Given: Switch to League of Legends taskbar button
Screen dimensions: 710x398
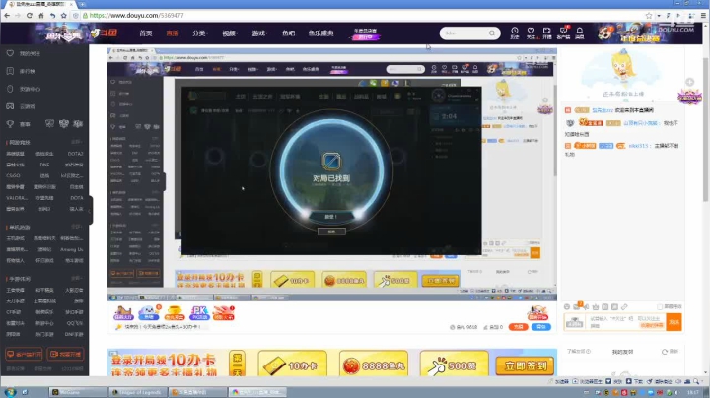Looking at the screenshot, I should [x=137, y=392].
